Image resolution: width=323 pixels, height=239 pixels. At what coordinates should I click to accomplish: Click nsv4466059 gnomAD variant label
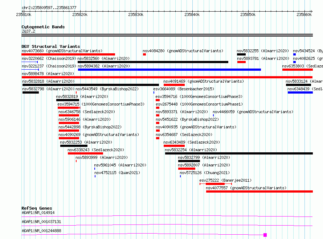(x=253, y=112)
